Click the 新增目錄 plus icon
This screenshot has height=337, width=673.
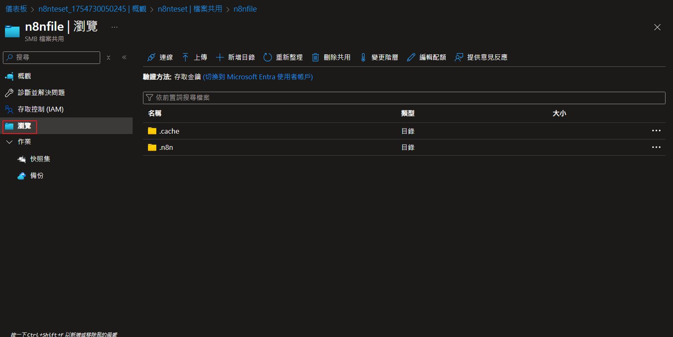[x=219, y=57]
